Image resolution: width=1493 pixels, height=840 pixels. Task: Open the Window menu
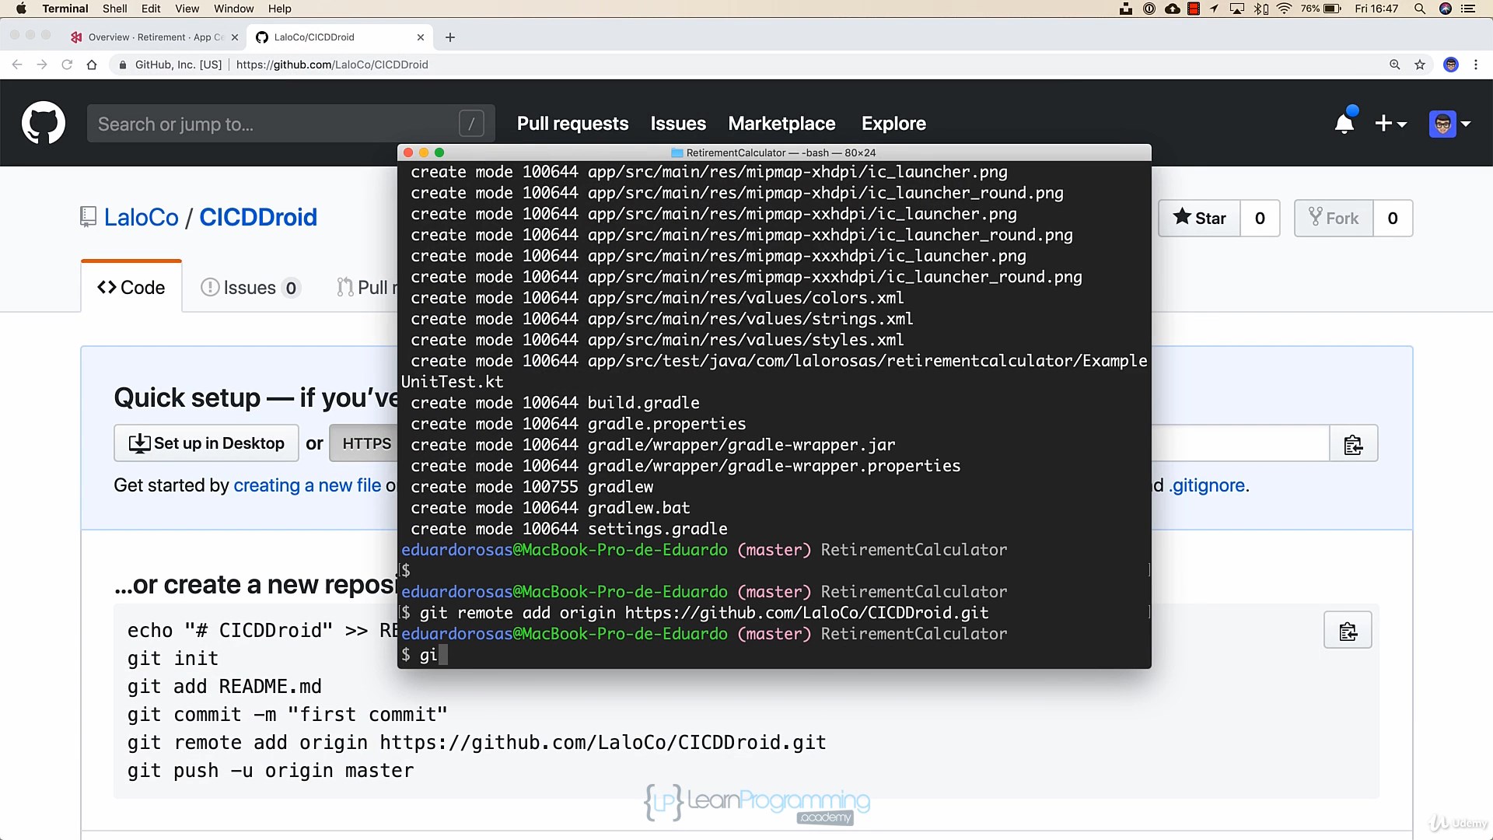(233, 9)
